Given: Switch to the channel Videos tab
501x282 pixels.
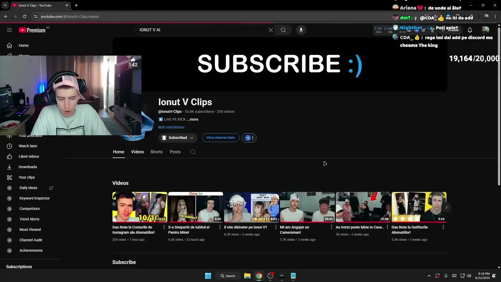Looking at the screenshot, I should point(137,152).
